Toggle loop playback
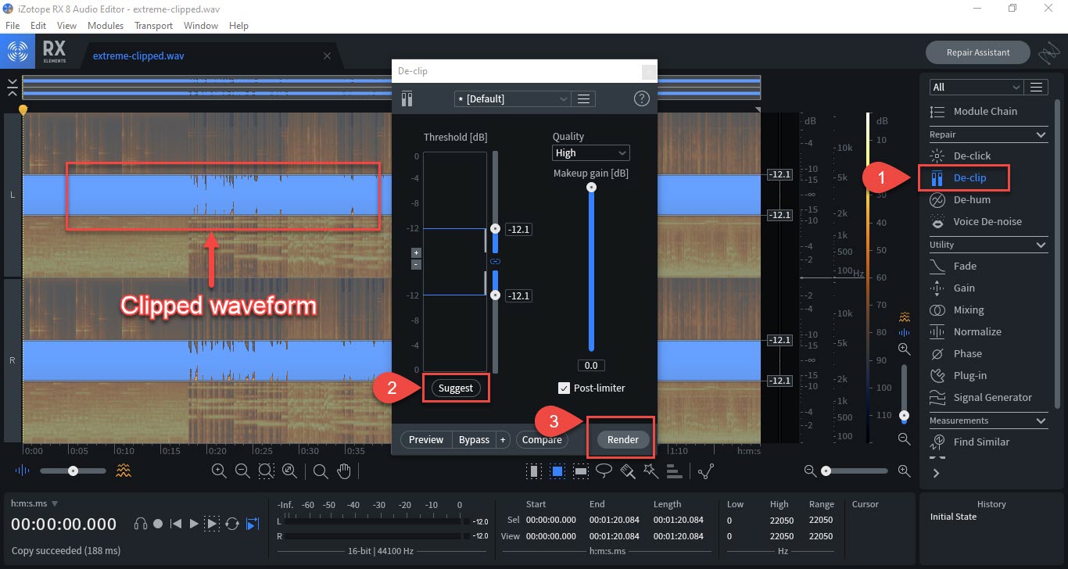Screen dimensions: 1068x569 point(232,524)
